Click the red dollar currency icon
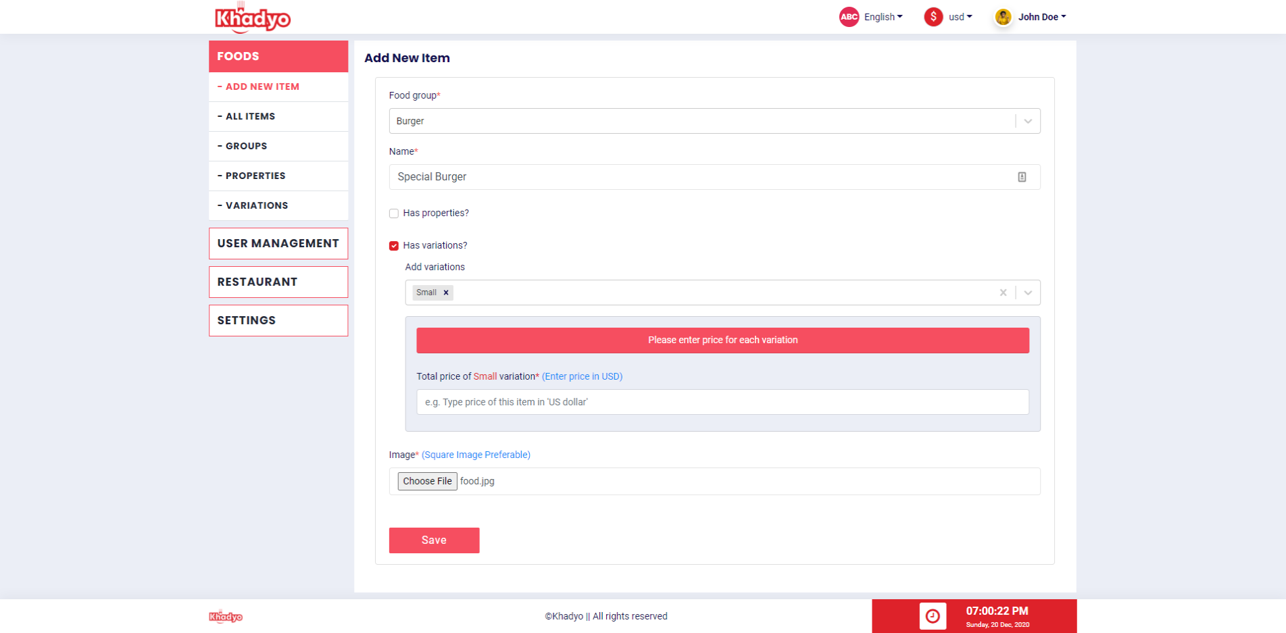The image size is (1286, 633). point(933,17)
